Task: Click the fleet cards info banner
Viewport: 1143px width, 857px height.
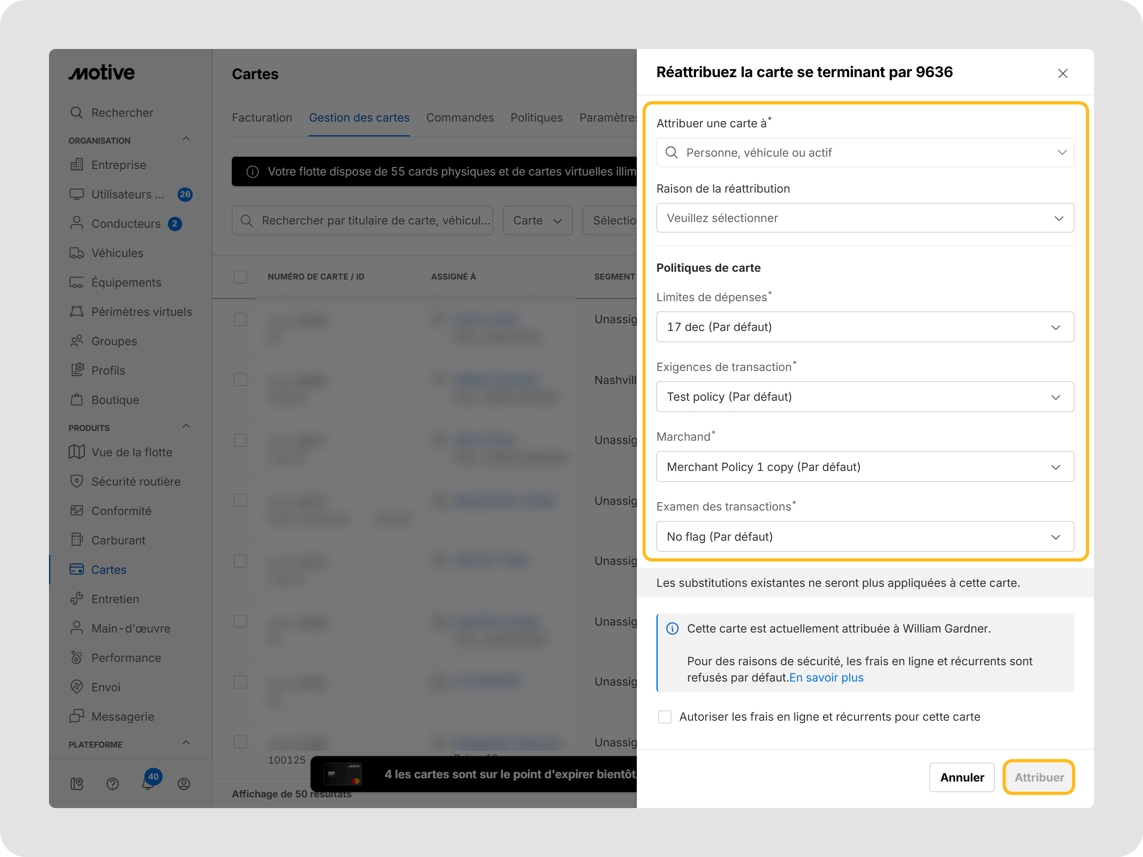Action: point(434,171)
